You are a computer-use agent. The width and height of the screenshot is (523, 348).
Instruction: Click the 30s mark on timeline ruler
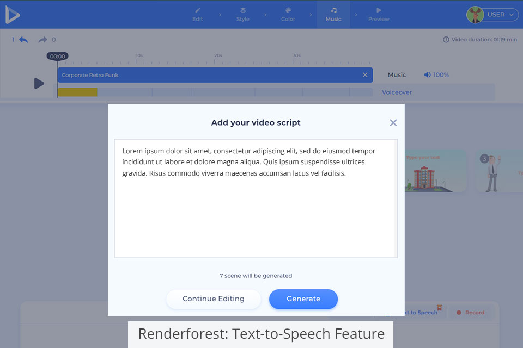tap(296, 55)
